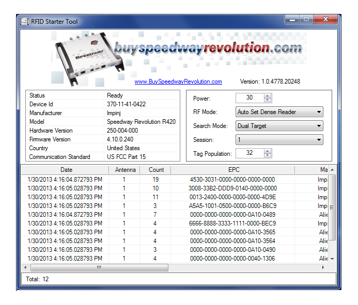Click the Count value 11

[x=155, y=197]
